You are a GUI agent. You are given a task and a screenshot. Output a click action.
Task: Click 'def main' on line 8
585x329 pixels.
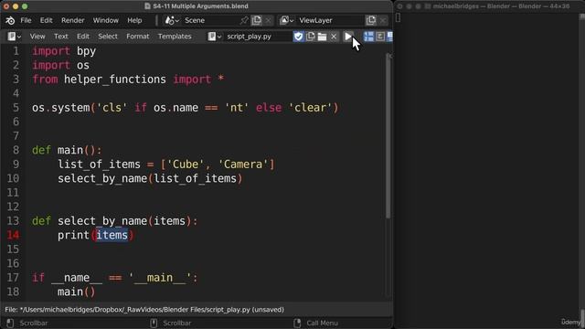pos(58,150)
